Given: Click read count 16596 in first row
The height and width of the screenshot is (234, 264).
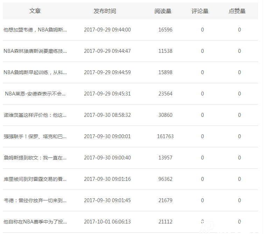Looking at the screenshot, I should tap(165, 30).
